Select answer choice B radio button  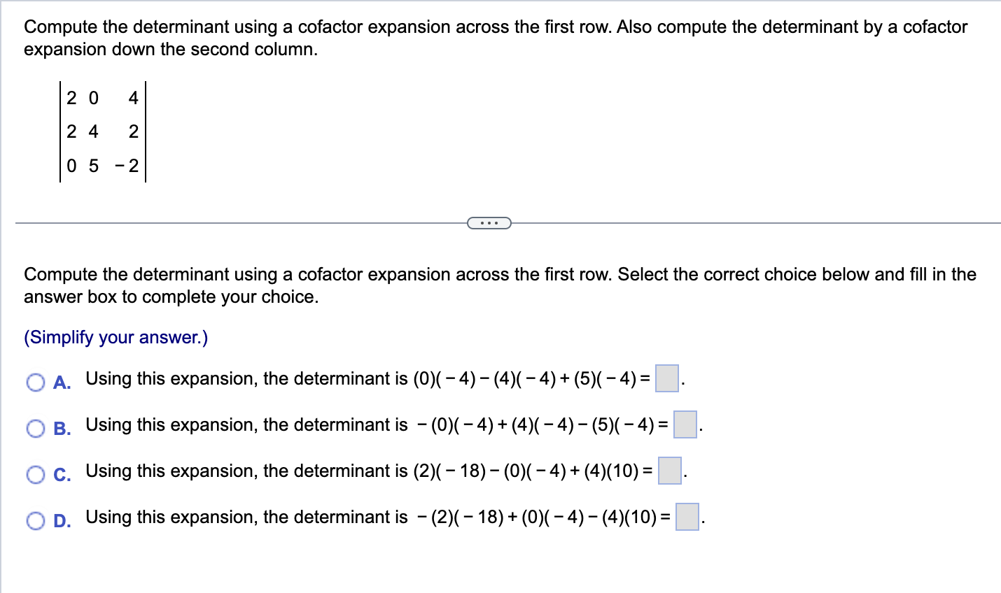point(35,429)
